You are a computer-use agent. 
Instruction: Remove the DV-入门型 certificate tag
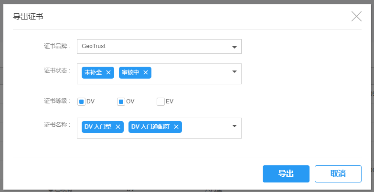(118, 127)
